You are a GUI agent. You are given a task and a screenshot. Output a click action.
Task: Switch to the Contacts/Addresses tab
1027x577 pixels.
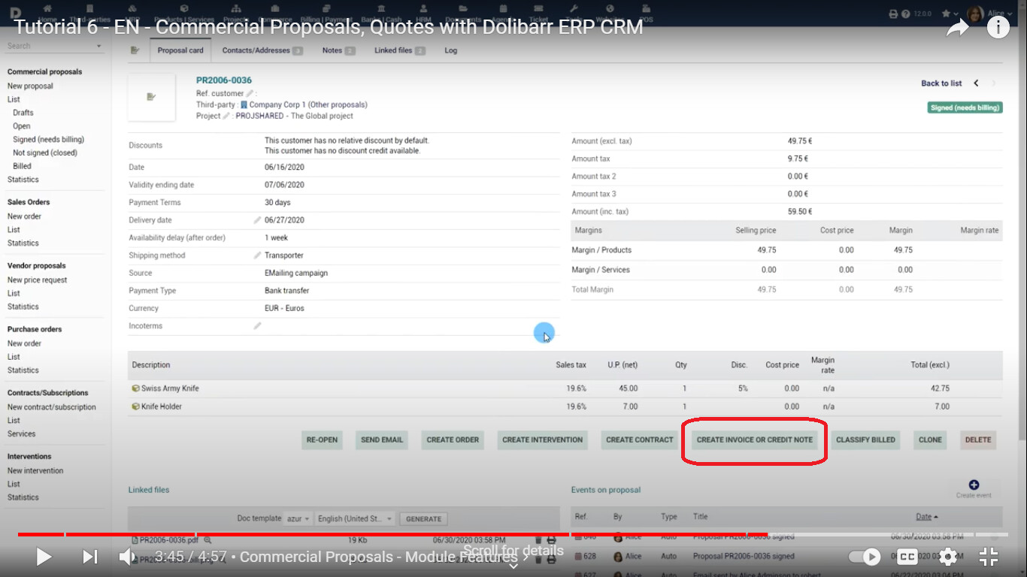(x=262, y=50)
